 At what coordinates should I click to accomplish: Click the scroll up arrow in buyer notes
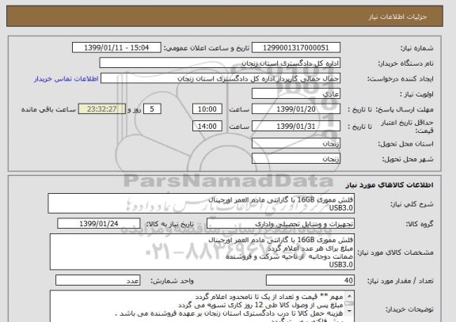point(349,296)
